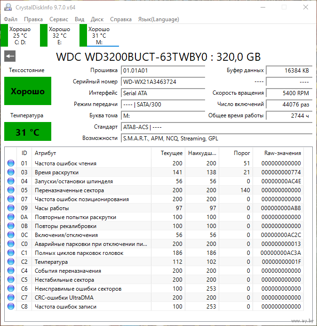Close the CrystalDiskInfo window
317x326 pixels.
(x=306, y=7)
